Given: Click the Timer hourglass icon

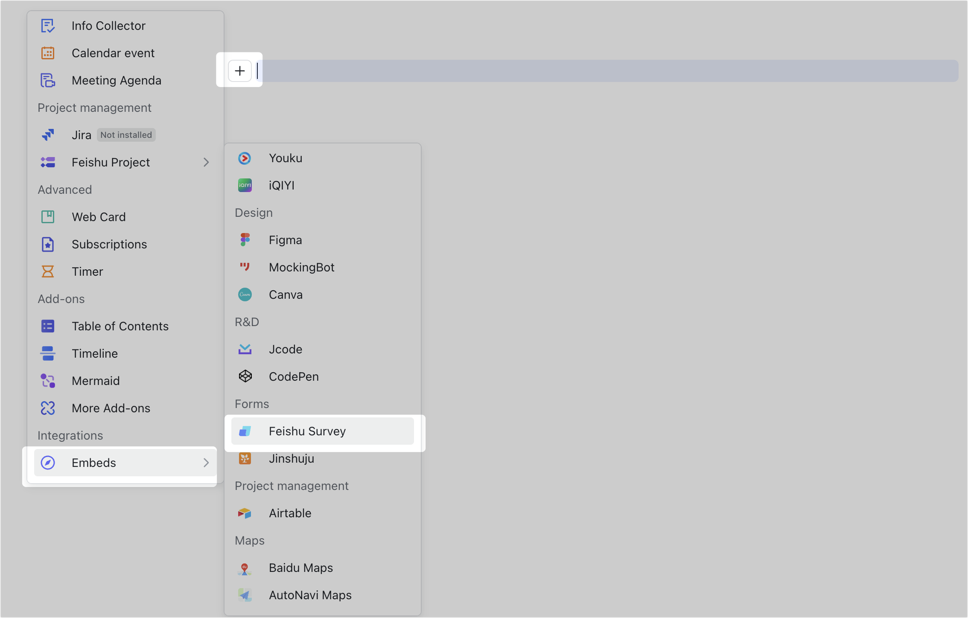Looking at the screenshot, I should tap(48, 271).
